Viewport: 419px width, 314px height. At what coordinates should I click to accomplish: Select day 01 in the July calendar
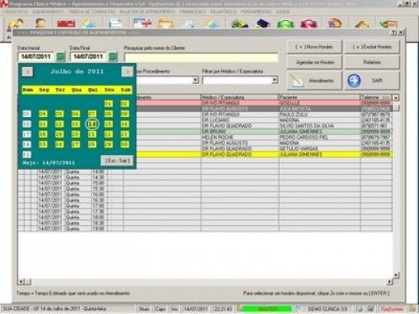tap(108, 104)
